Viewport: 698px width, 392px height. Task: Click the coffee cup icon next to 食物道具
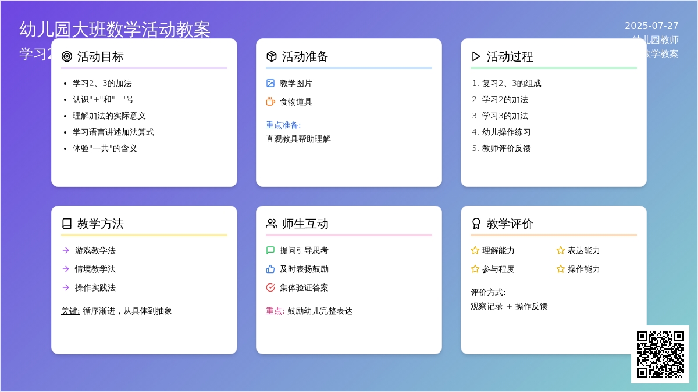tap(270, 102)
